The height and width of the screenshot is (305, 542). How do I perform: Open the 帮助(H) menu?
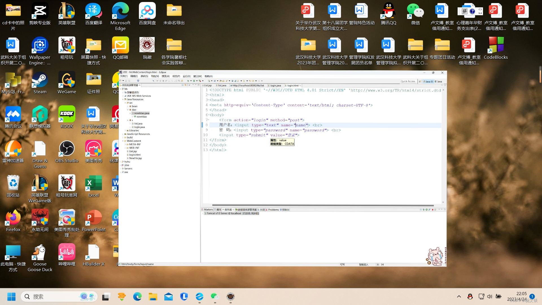point(209,76)
